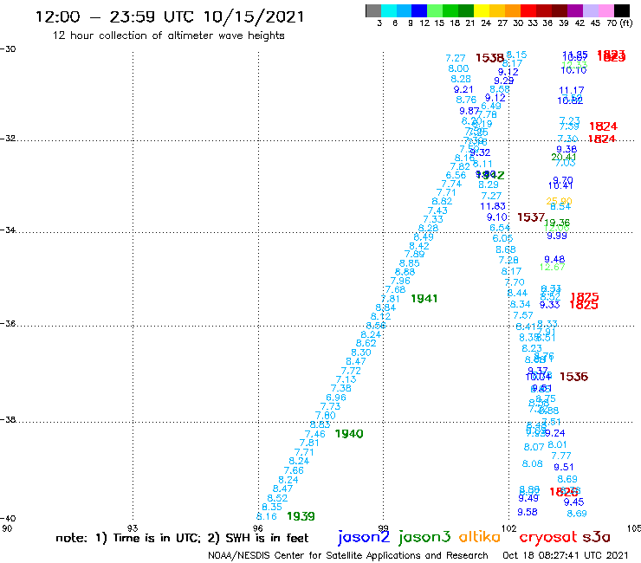The height and width of the screenshot is (563, 641).
Task: Click the pink 45-70 ft legend swatch
Action: (605, 11)
